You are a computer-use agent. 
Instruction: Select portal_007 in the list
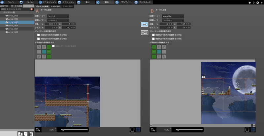[x=17, y=29]
